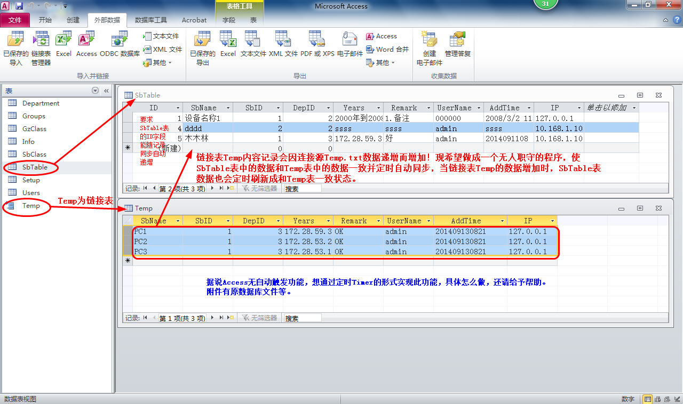The height and width of the screenshot is (404, 683).
Task: Export to XML file in export group
Action: click(x=283, y=44)
